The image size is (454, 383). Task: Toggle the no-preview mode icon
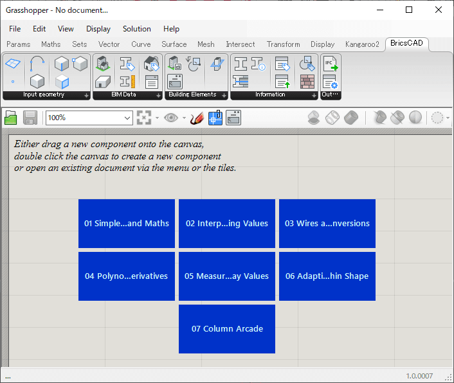point(314,118)
